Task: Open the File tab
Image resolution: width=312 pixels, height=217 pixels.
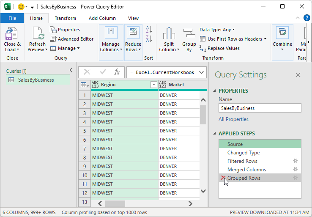Action: [12, 18]
